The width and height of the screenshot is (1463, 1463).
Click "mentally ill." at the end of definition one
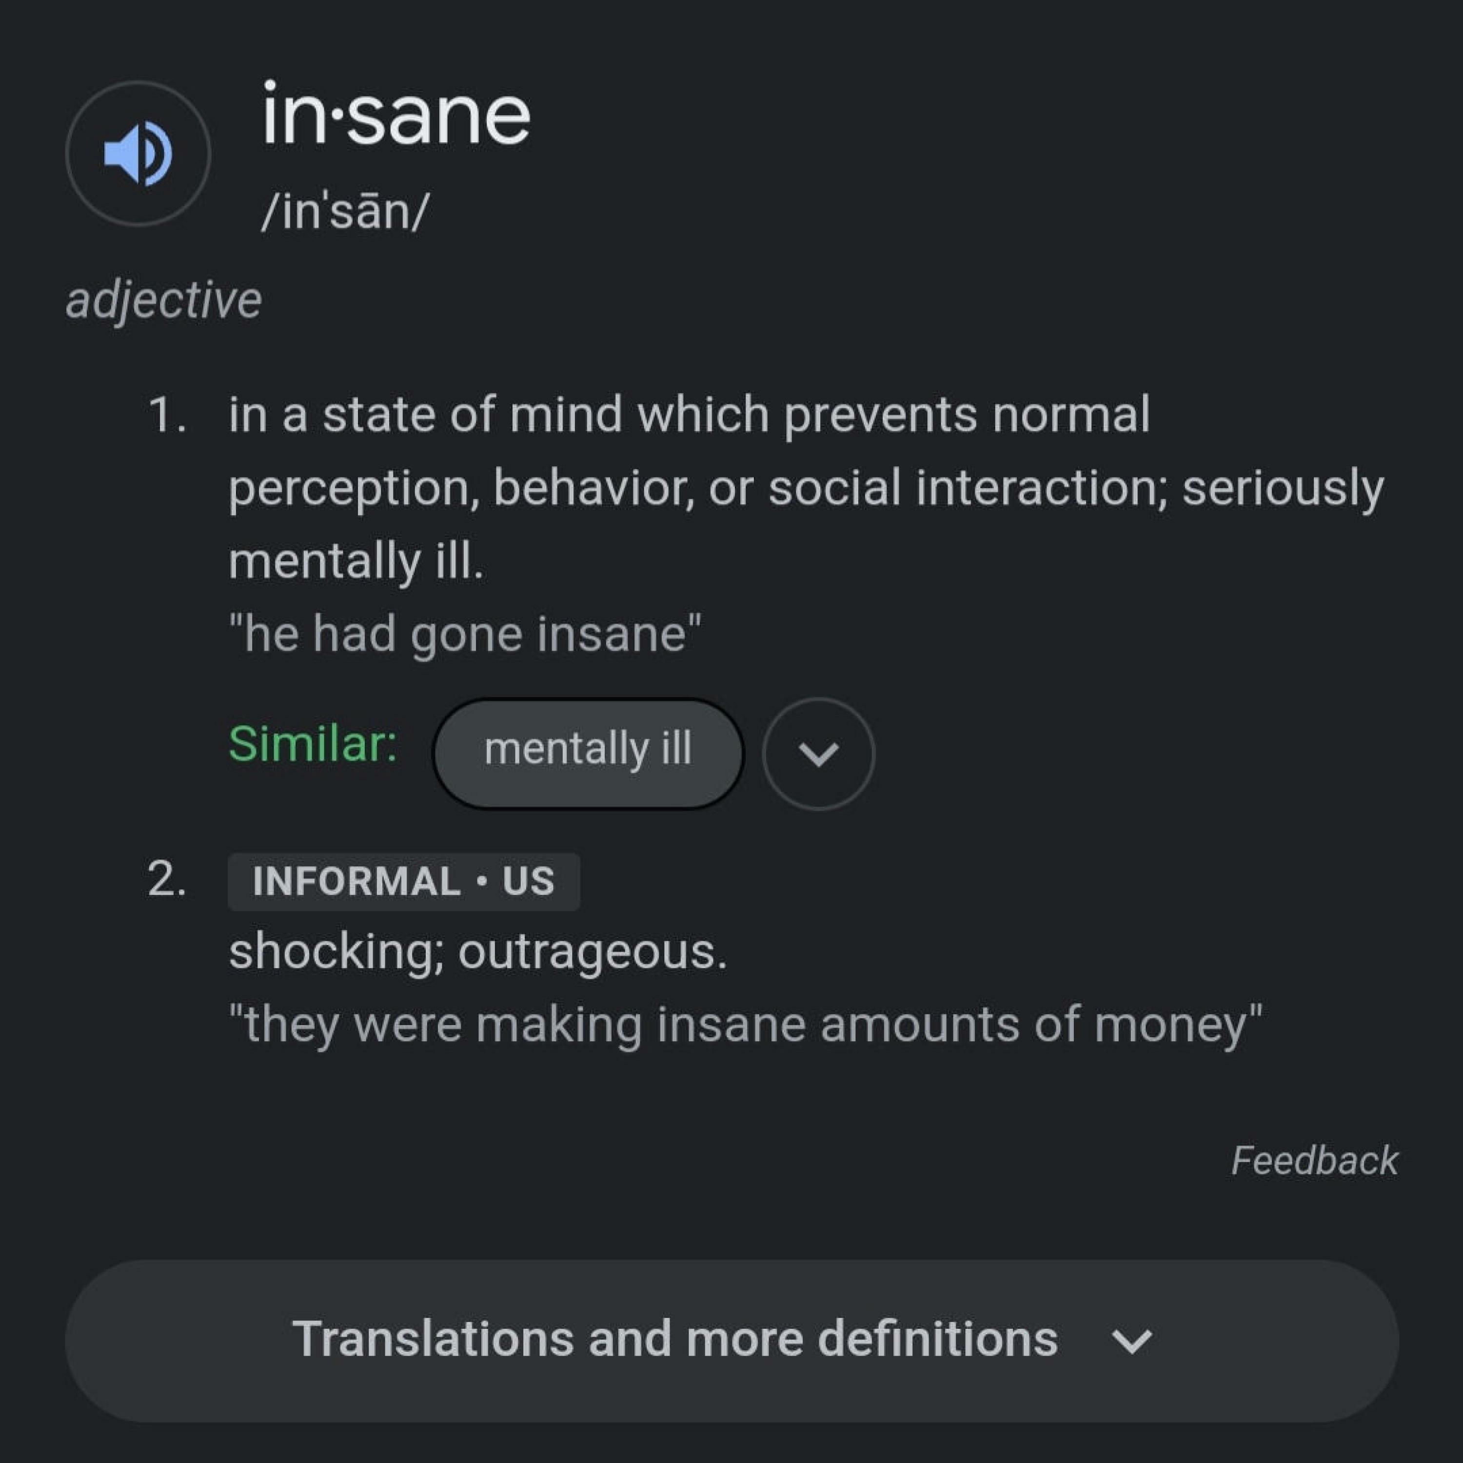[356, 561]
